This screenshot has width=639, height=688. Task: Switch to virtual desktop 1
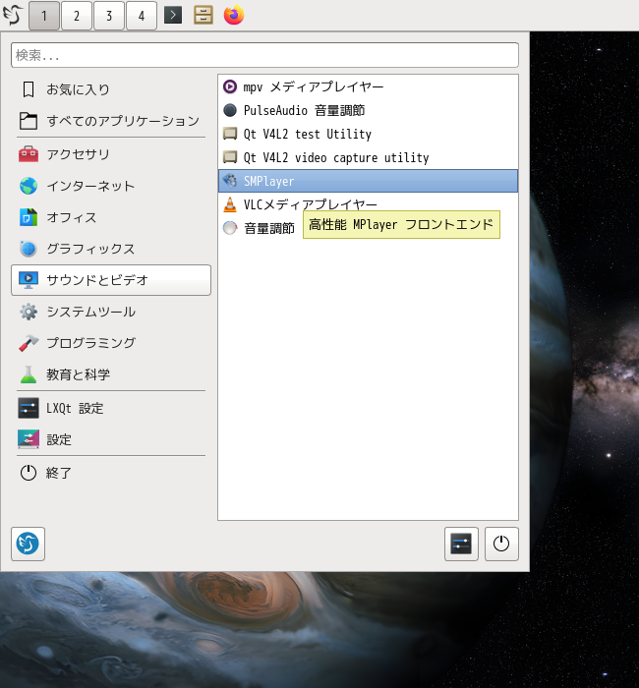coord(44,16)
